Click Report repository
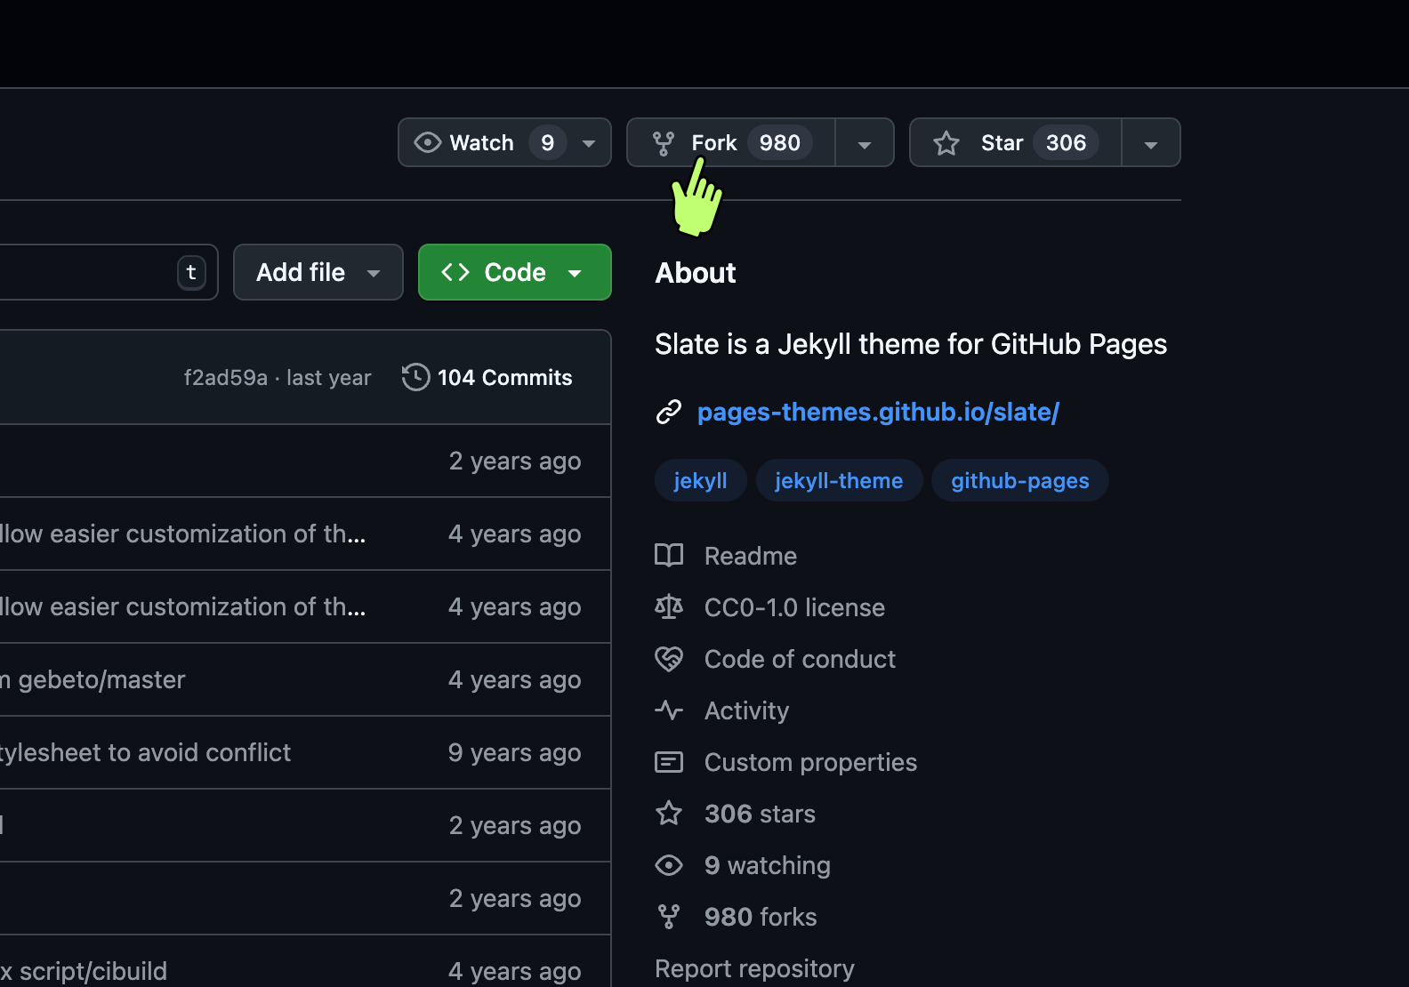Viewport: 1409px width, 987px height. click(x=754, y=968)
